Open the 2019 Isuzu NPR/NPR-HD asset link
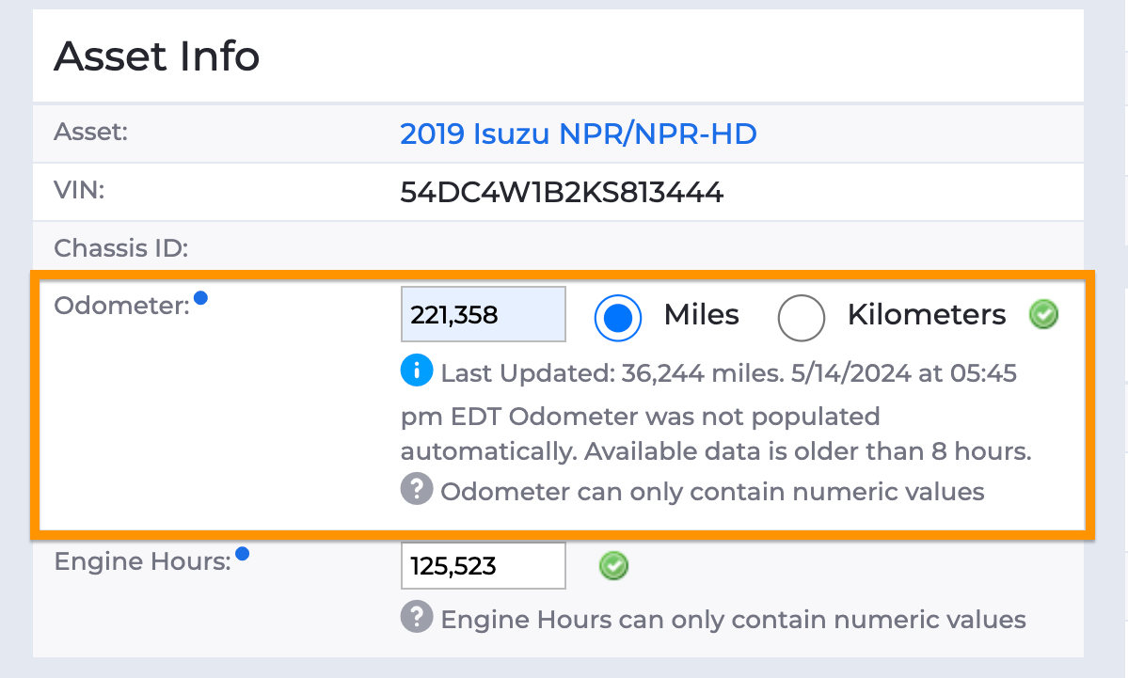1128x678 pixels. [579, 134]
